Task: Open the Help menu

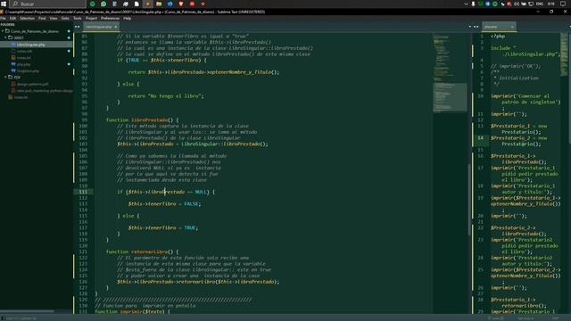Action: pos(127,18)
